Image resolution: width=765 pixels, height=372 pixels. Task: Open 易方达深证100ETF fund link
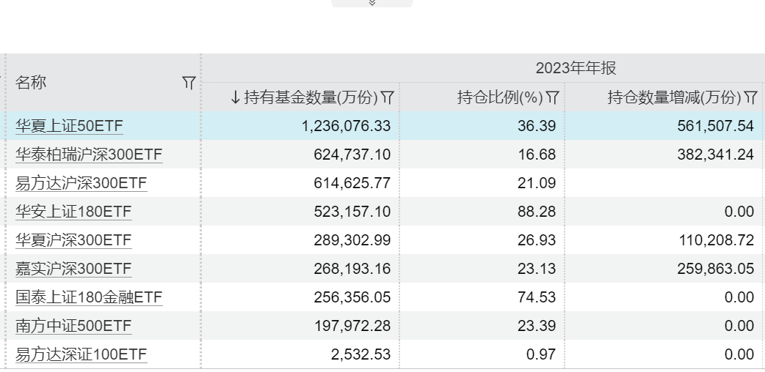(x=81, y=354)
